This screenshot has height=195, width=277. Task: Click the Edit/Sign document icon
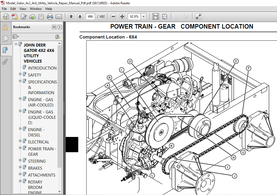(24, 17)
